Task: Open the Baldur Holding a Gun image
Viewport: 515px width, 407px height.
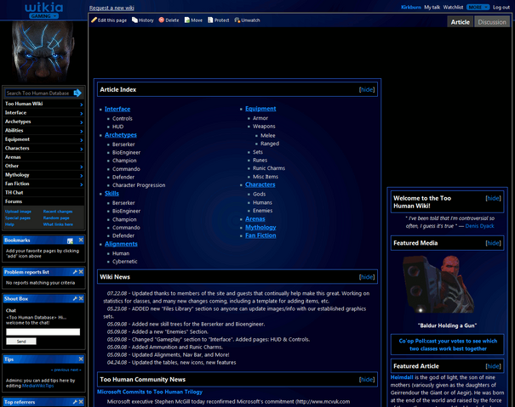Action: pos(440,285)
